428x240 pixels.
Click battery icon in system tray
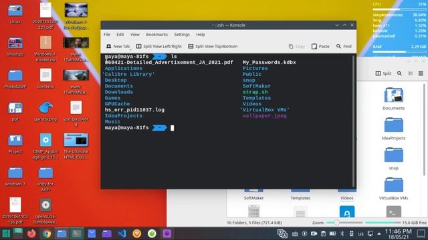[332, 233]
